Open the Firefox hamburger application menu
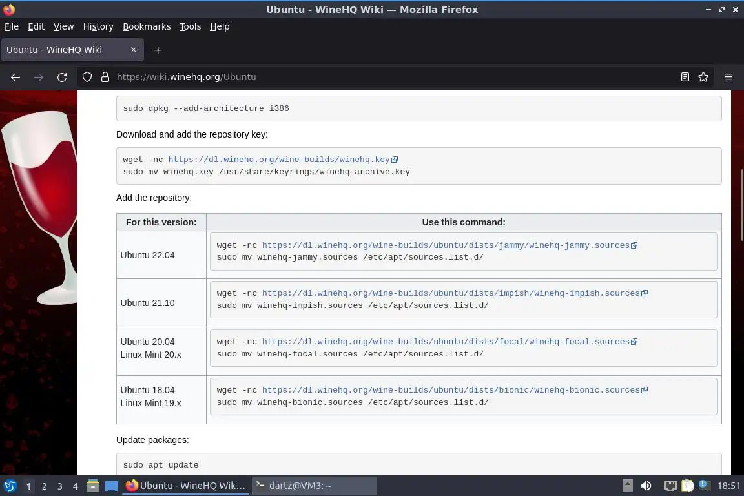 click(x=728, y=77)
